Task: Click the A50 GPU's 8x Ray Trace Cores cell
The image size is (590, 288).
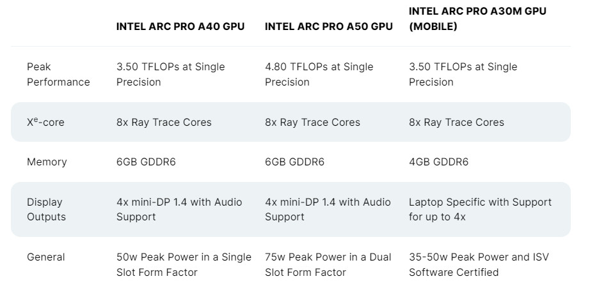Action: (312, 122)
